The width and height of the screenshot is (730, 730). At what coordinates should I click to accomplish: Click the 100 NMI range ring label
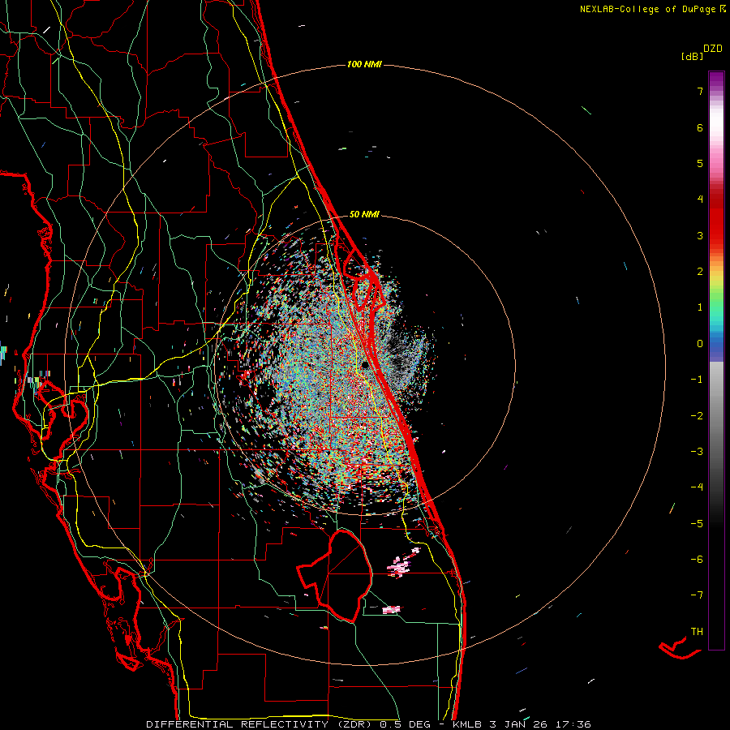point(364,64)
